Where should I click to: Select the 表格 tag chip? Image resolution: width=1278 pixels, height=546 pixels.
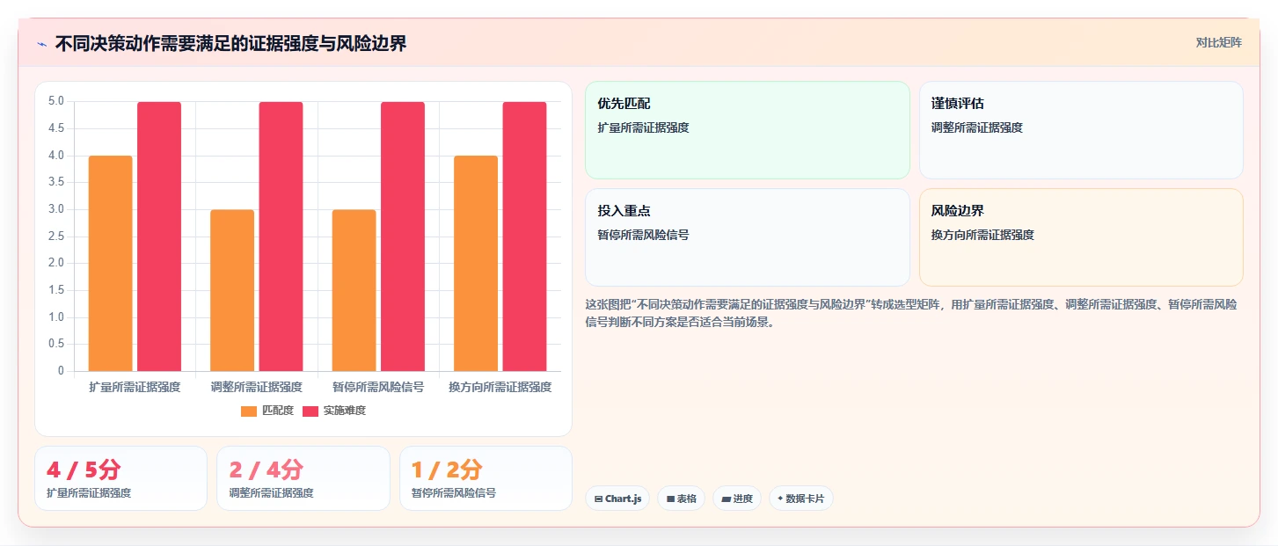tap(682, 499)
